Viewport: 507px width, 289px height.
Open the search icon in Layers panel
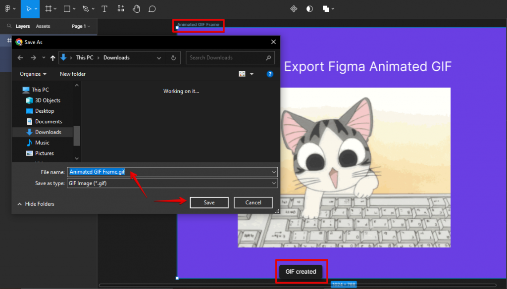9,26
